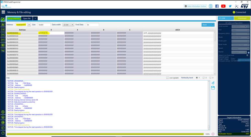Open the Data Information Notice link
Image resolution: width=251 pixels, height=137 pixels.
pos(195,6)
